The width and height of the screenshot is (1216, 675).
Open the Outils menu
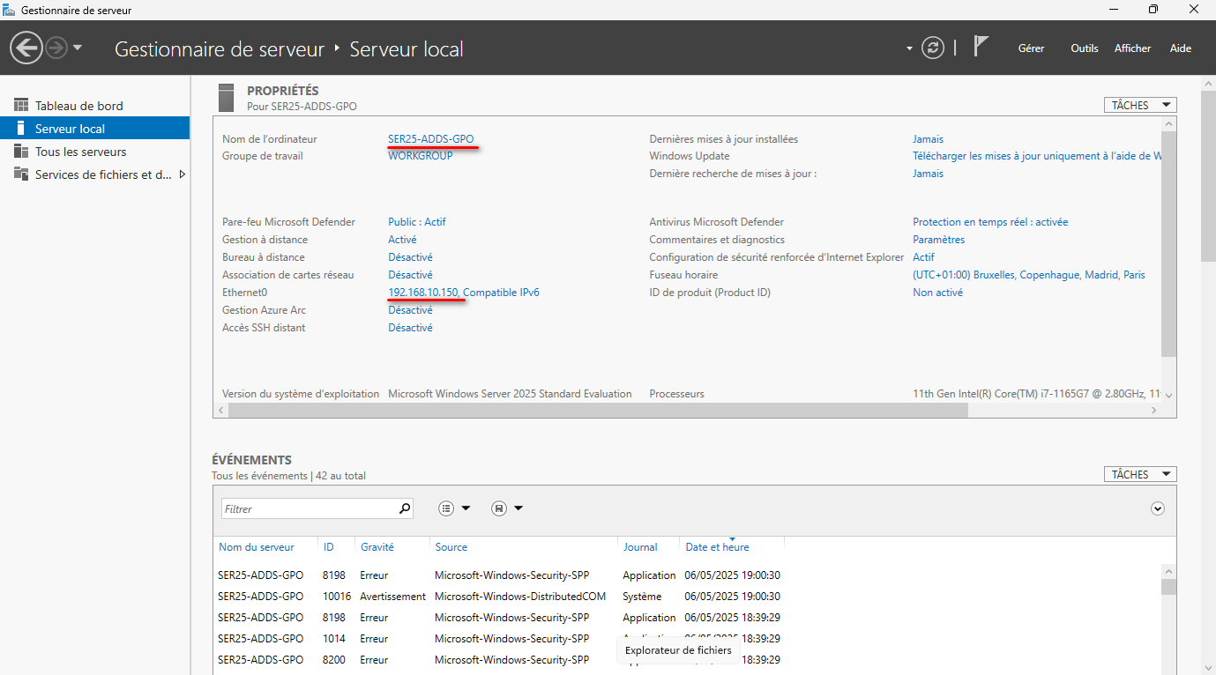[1085, 48]
